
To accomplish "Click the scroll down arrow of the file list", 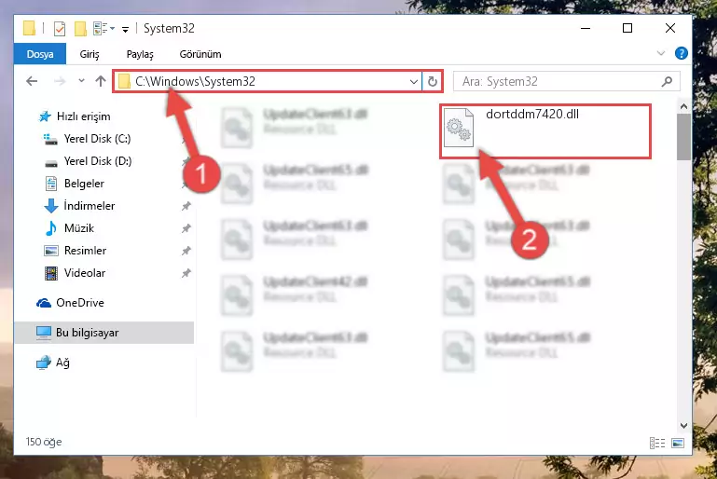I will (x=683, y=426).
